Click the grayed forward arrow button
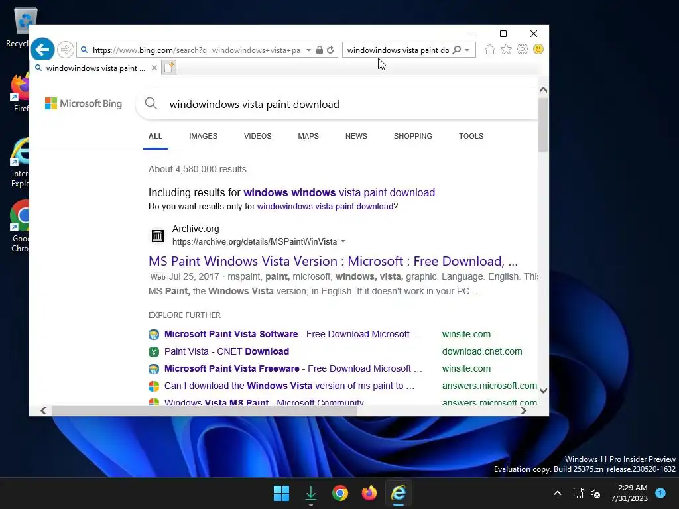Screen dimensions: 679x509 click(66, 50)
